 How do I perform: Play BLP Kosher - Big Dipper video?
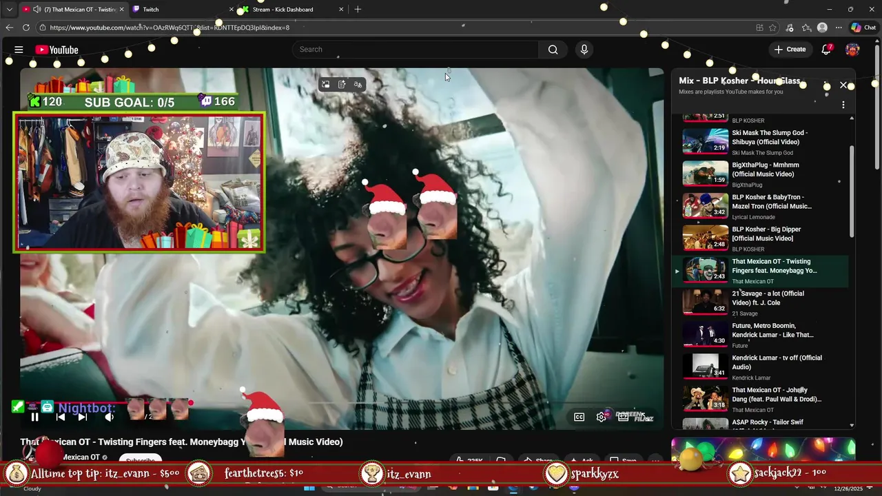pyautogui.click(x=761, y=238)
